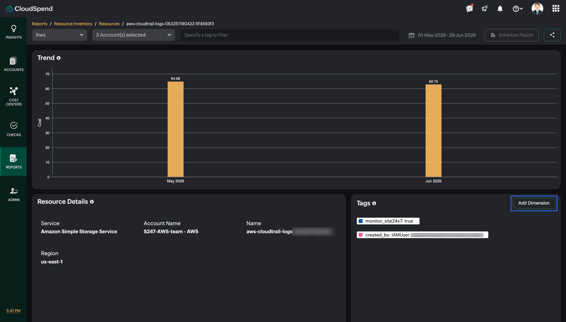Screen dimensions: 566x322
Task: Select the pink created_by tag swatch
Action: 360,235
